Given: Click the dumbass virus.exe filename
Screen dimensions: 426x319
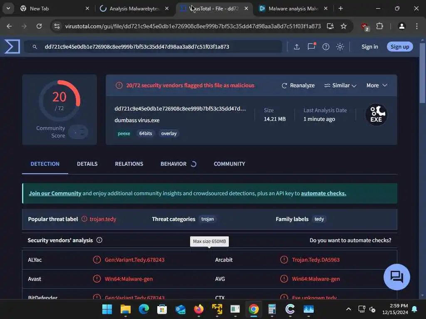Looking at the screenshot, I should point(137,120).
